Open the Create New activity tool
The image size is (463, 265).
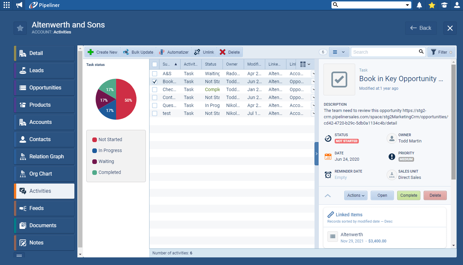102,52
